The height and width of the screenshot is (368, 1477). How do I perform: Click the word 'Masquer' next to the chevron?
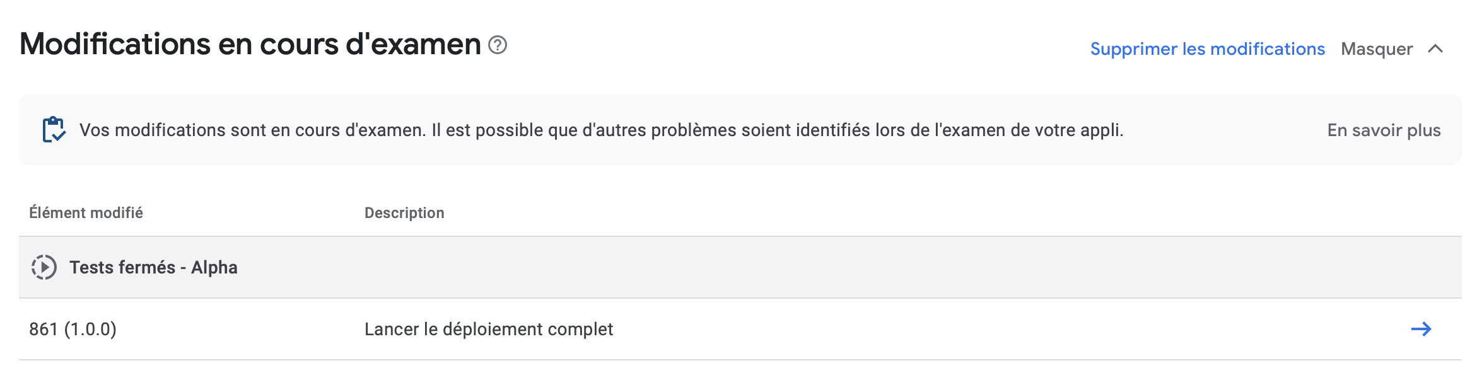[1377, 49]
